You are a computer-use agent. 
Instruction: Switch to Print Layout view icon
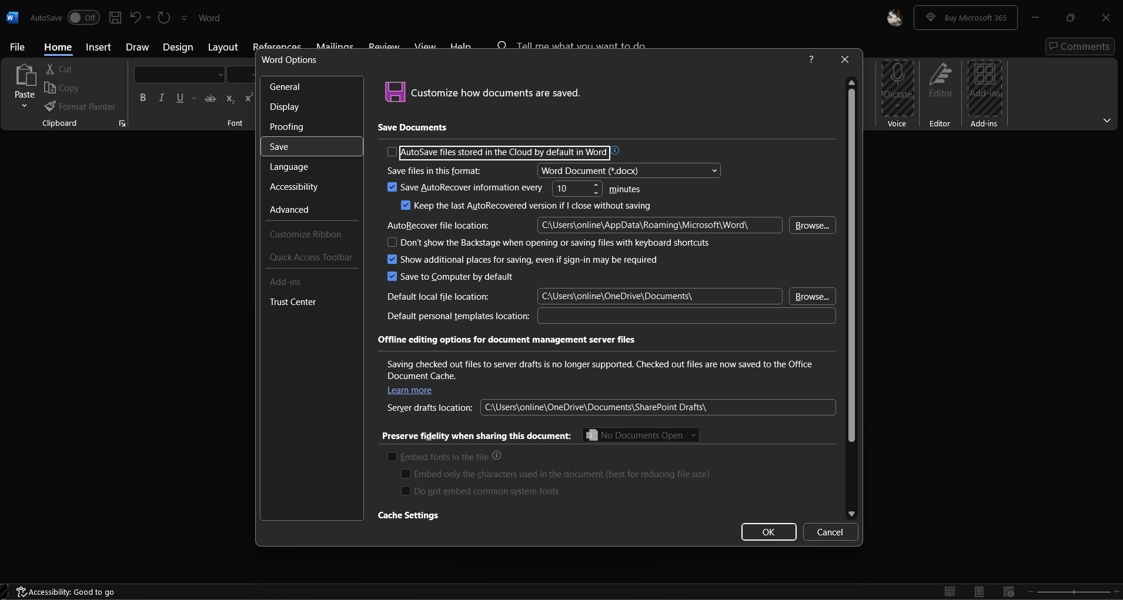coord(979,592)
